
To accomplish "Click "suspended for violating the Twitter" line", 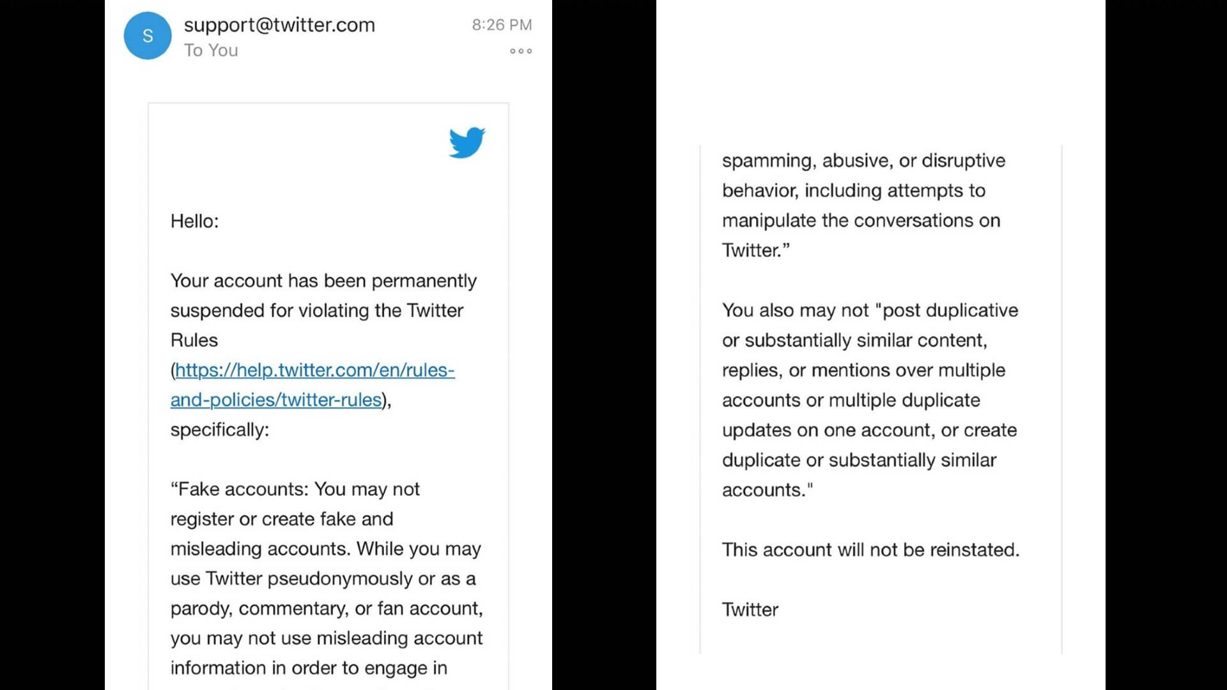I will point(317,310).
